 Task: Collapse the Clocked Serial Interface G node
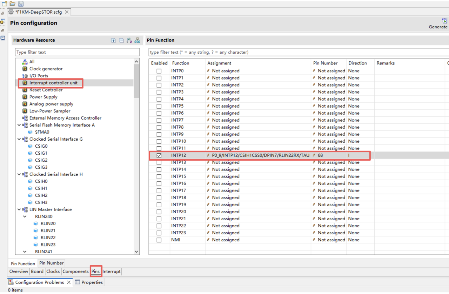pos(19,139)
